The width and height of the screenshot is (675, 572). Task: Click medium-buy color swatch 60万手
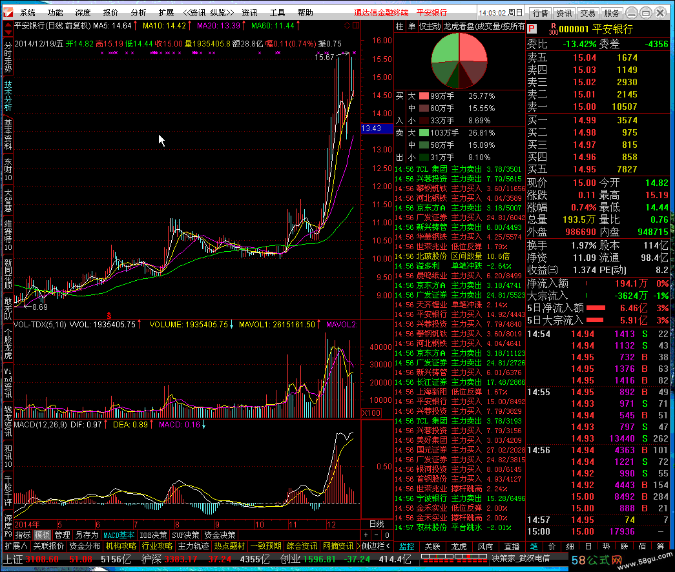tap(424, 108)
